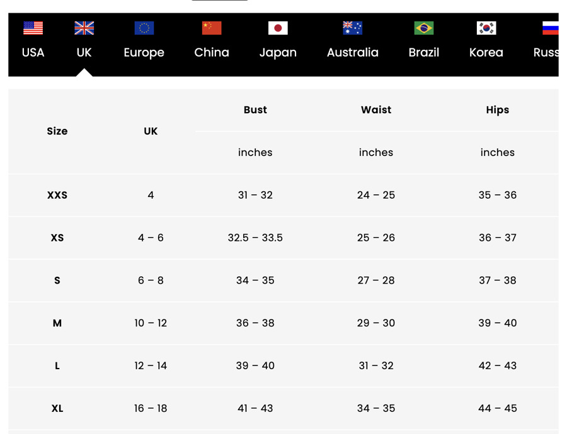This screenshot has width=567, height=434.
Task: Click the XXS size row label
Action: [57, 196]
